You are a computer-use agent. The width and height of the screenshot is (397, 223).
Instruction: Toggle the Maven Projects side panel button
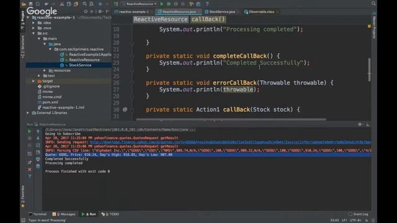point(374,26)
